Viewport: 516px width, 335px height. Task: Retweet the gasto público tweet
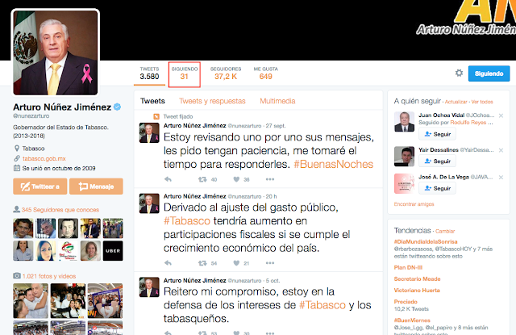pyautogui.click(x=202, y=263)
